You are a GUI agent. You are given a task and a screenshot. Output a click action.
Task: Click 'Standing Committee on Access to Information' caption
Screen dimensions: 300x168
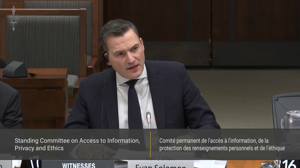click(77, 141)
